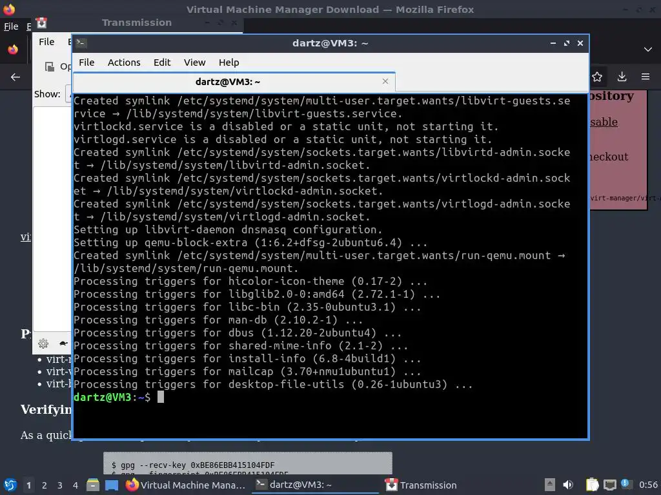Click the gpg --recv-key command on the web page

193,465
